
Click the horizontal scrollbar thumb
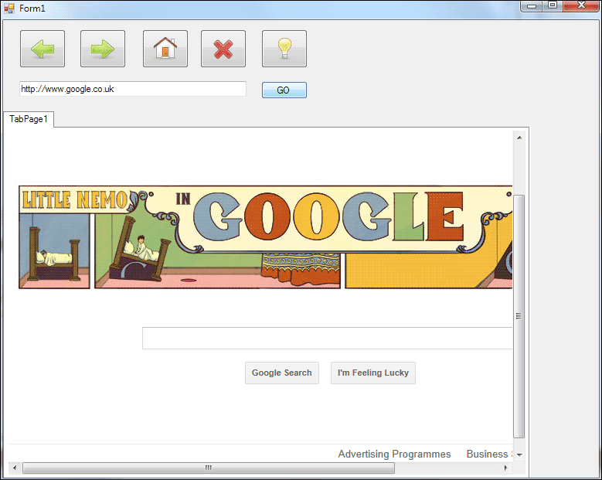pyautogui.click(x=209, y=468)
